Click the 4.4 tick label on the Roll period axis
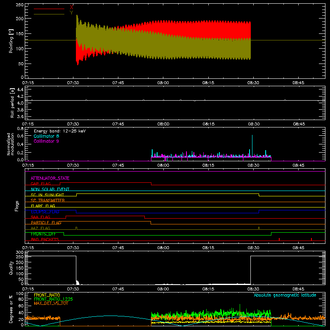 tap(20, 90)
